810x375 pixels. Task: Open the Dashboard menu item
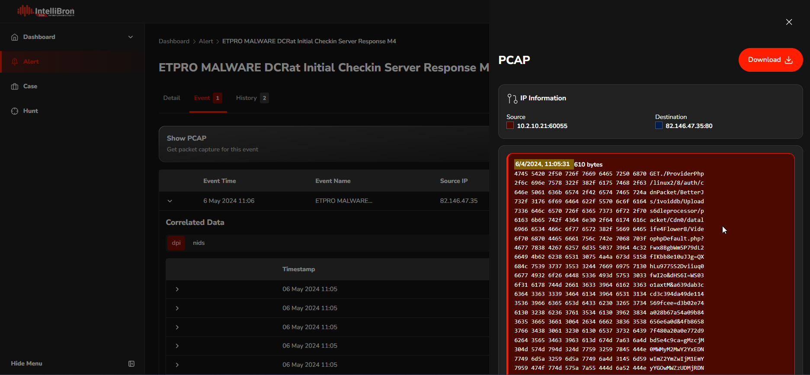(72, 37)
